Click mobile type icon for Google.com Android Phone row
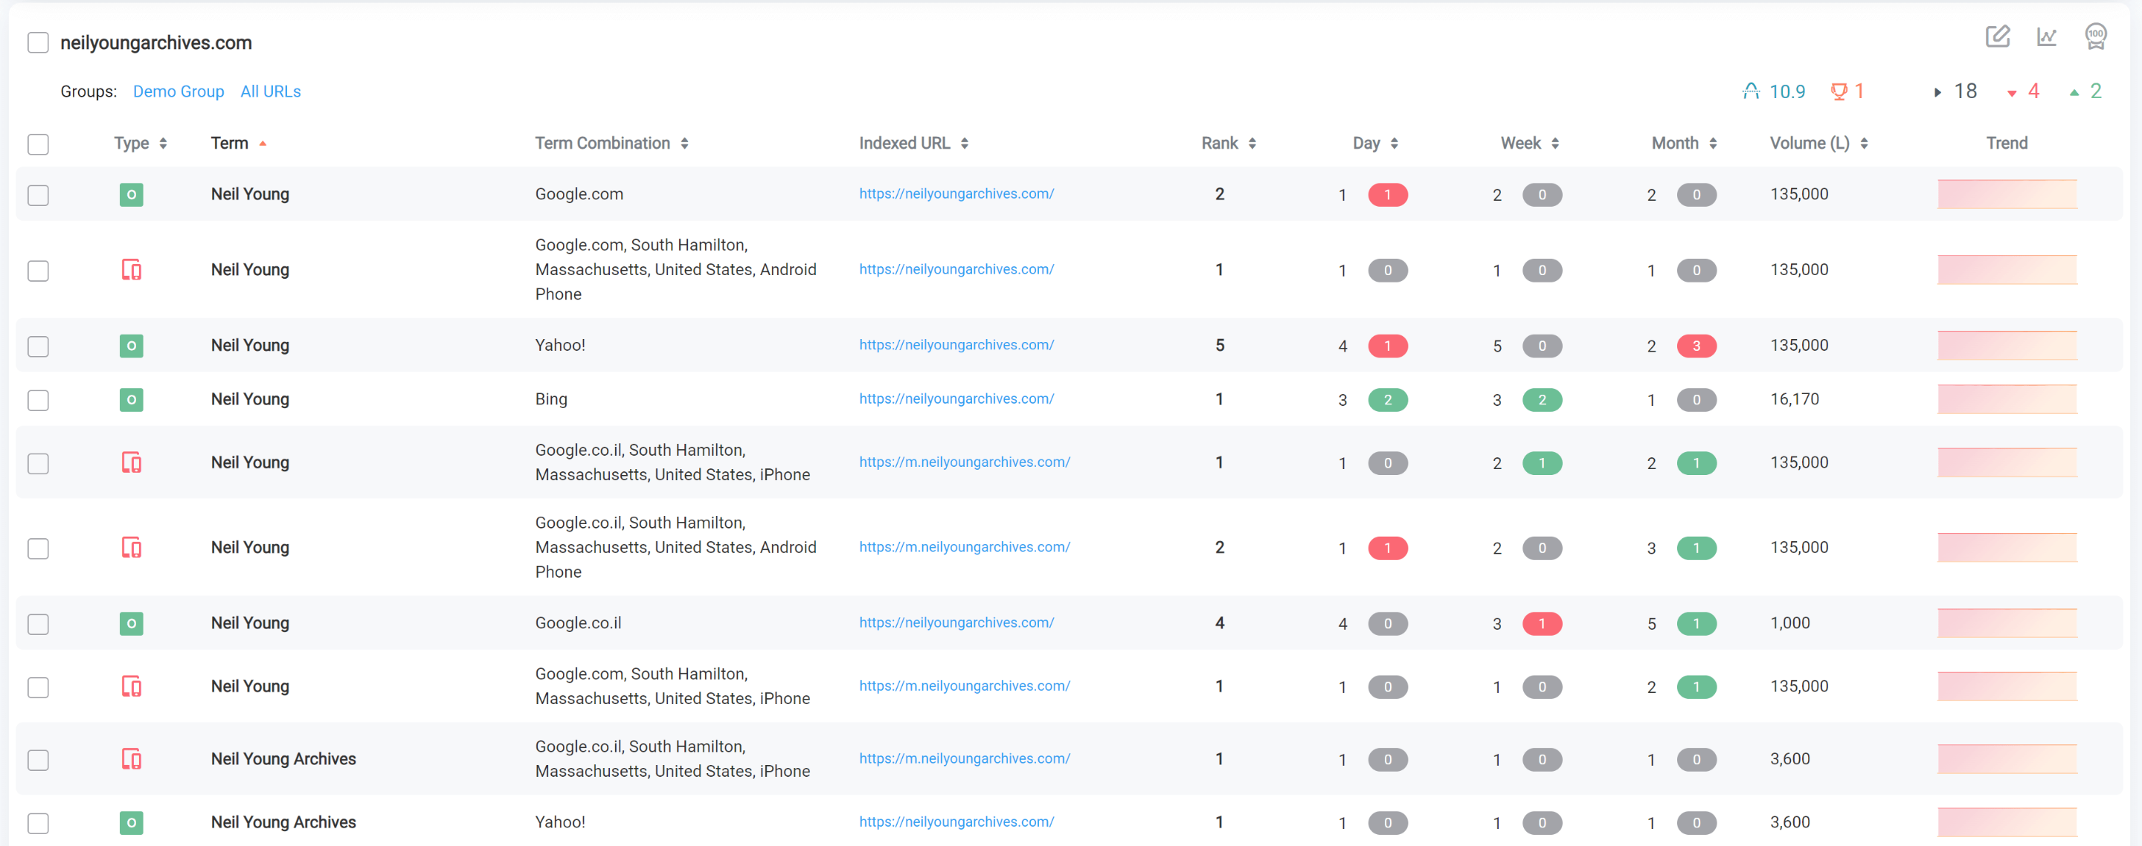 click(x=132, y=270)
